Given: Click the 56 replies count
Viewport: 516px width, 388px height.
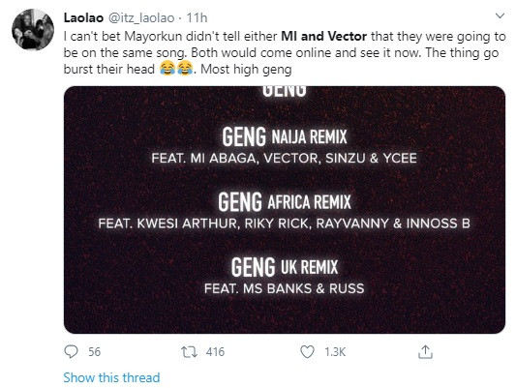Looking at the screenshot, I should click(94, 352).
